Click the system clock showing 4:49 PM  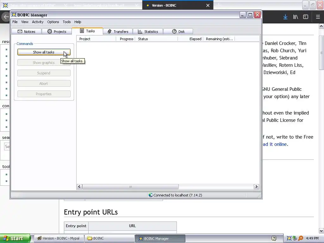312,238
